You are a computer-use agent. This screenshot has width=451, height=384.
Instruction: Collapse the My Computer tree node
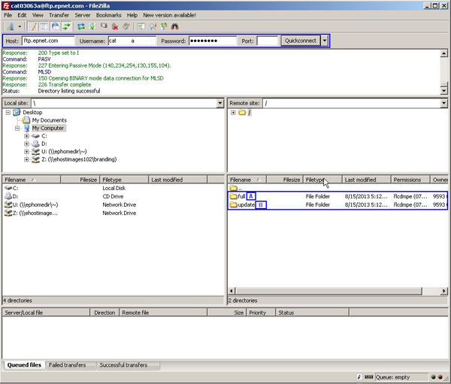[x=17, y=129]
